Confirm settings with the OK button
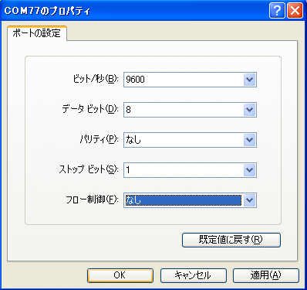The height and width of the screenshot is (290, 307). click(120, 275)
